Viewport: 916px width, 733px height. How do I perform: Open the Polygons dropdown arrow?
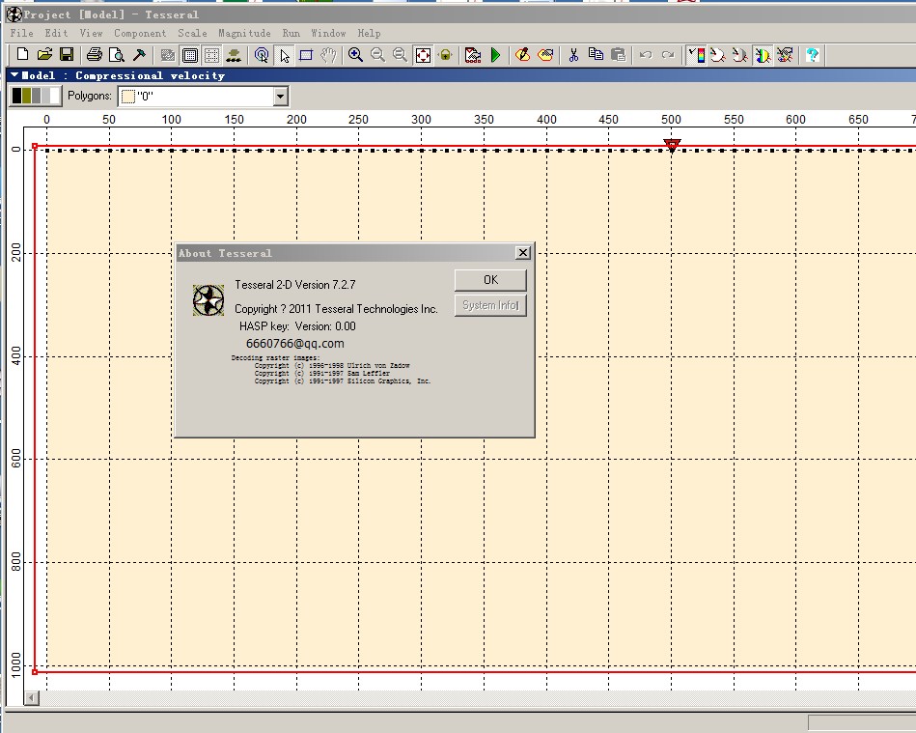point(281,96)
